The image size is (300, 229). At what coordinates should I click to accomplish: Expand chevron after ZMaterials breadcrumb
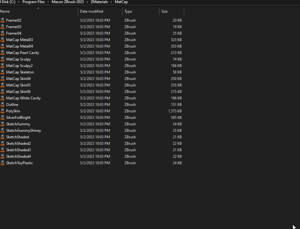coord(111,2)
